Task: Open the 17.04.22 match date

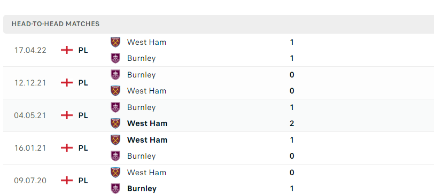Action: click(30, 50)
